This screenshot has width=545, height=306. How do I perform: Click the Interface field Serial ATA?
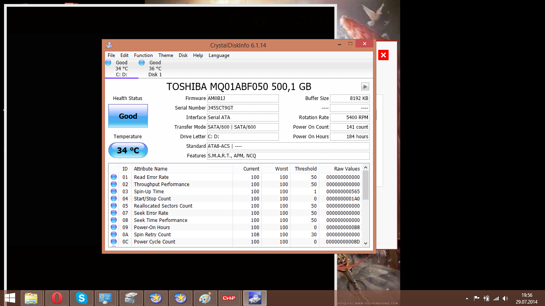(x=243, y=118)
